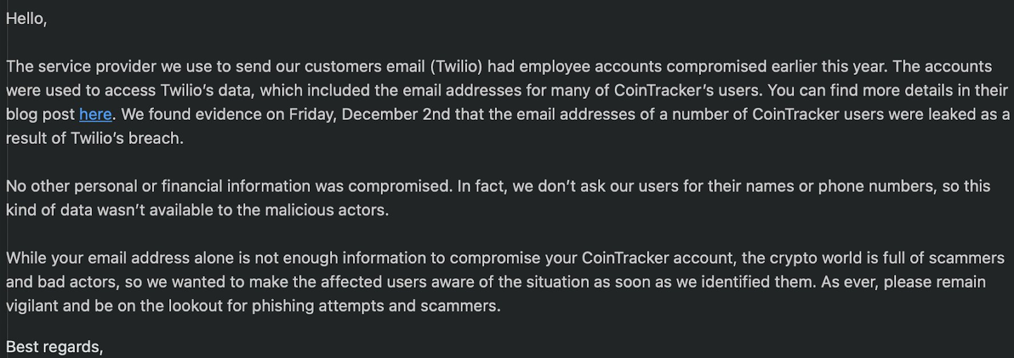Click the words 'phishing attempts and scammers'
The width and height of the screenshot is (1014, 358).
[376, 306]
